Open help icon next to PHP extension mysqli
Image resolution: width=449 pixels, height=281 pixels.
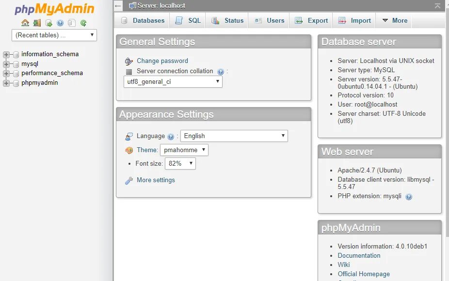(409, 197)
